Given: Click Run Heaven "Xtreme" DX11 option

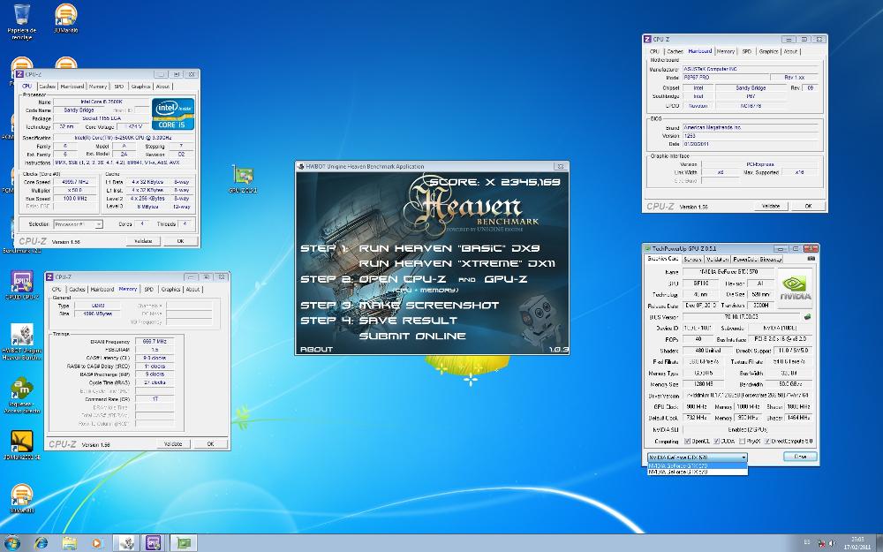Looking at the screenshot, I should coord(457,263).
